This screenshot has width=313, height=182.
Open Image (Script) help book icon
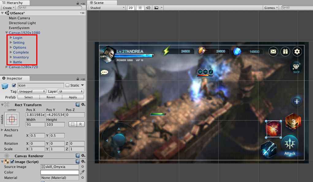click(x=78, y=161)
